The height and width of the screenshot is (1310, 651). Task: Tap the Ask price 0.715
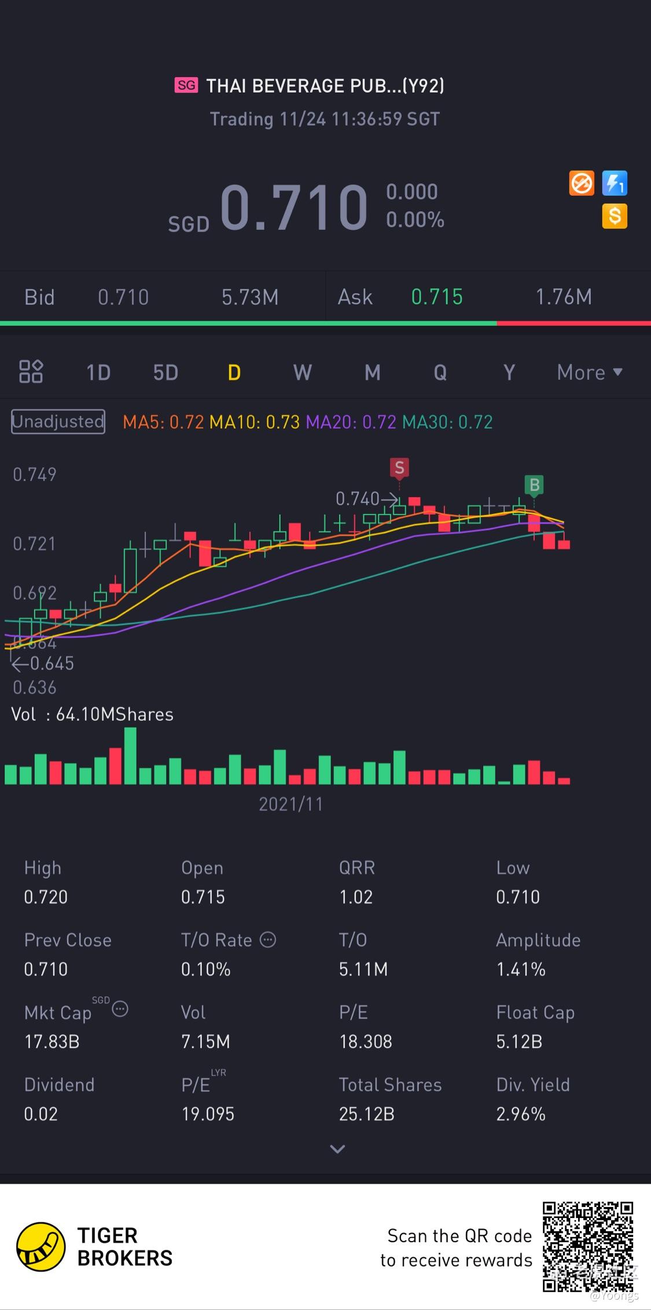pos(437,297)
